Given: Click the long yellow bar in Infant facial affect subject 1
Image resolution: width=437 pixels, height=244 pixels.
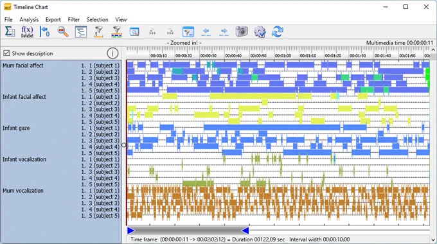Looking at the screenshot, I should (x=253, y=96).
